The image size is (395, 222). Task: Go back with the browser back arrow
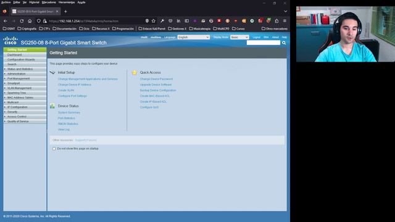click(6, 21)
